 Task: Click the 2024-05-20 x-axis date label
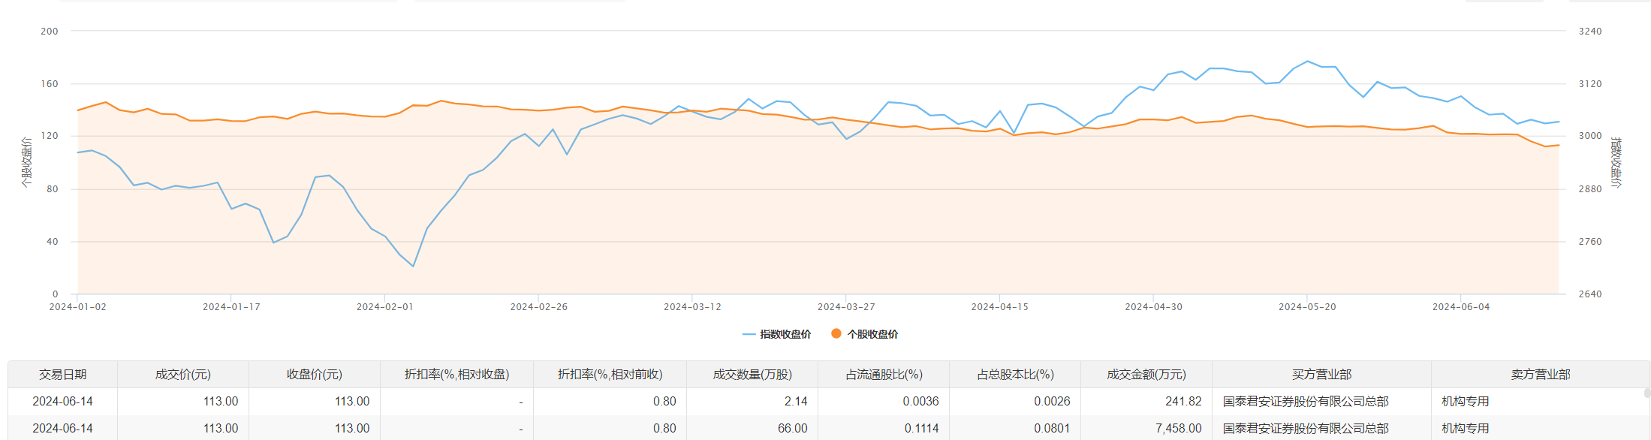[x=1307, y=307]
